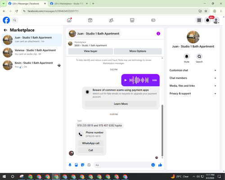Open Chrome three-dot menu

tap(221, 11)
